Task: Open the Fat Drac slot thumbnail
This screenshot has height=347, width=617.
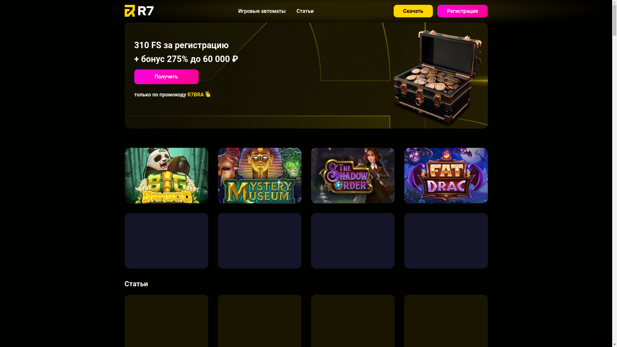Action: pyautogui.click(x=446, y=175)
